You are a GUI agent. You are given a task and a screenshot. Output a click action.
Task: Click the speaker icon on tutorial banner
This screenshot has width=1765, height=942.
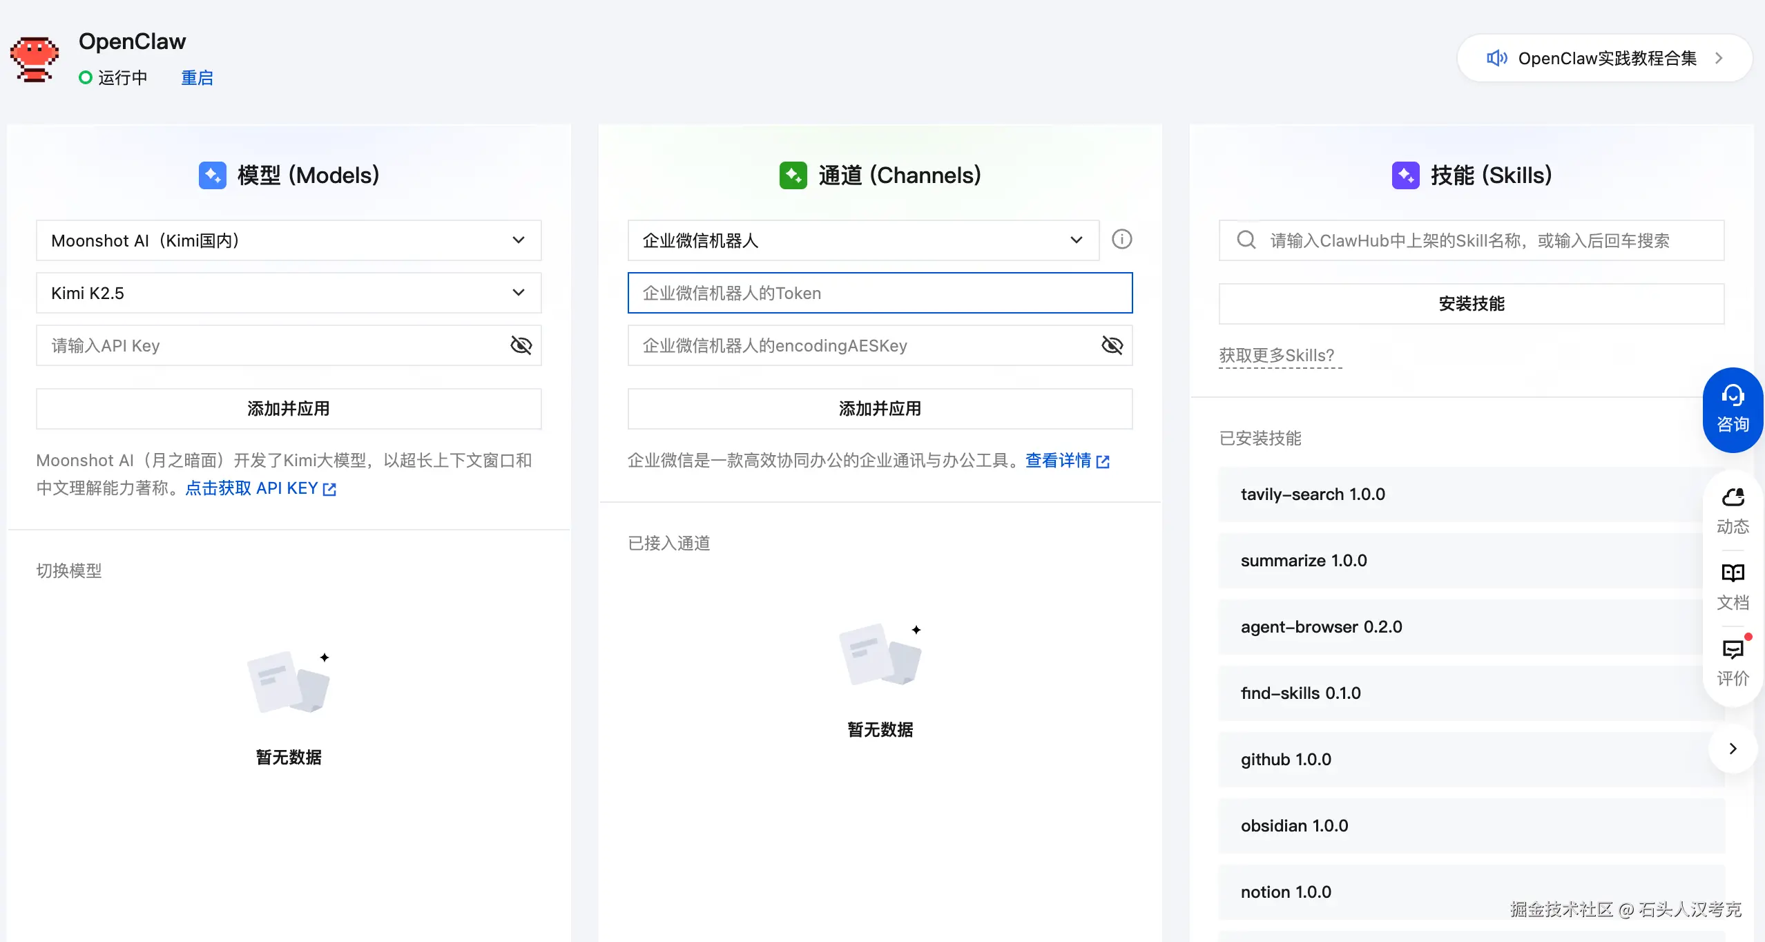[x=1496, y=58]
